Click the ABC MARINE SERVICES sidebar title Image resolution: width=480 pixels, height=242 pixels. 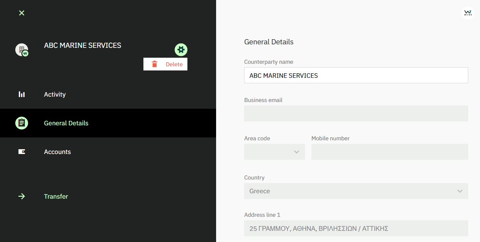pos(83,45)
